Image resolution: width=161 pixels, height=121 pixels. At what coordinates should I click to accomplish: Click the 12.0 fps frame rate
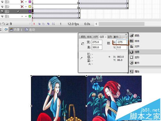pyautogui.click(x=73, y=24)
